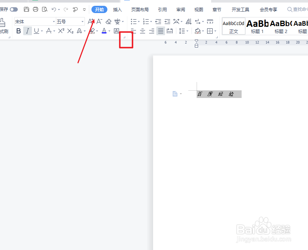This screenshot has height=250, width=308.
Task: Toggle show/hide paragraph marks
Action: [x=198, y=21]
